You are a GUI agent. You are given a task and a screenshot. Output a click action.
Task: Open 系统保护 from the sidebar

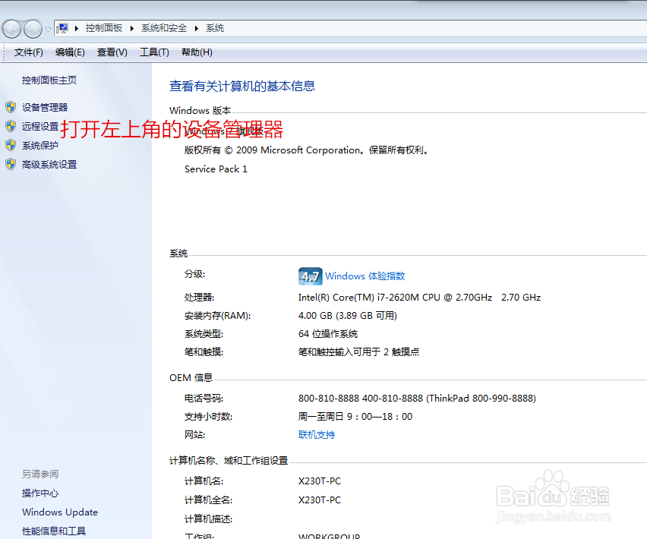click(x=40, y=146)
